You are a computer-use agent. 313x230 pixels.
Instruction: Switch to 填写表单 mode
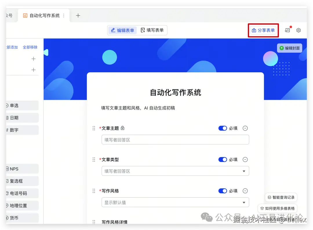pyautogui.click(x=152, y=30)
